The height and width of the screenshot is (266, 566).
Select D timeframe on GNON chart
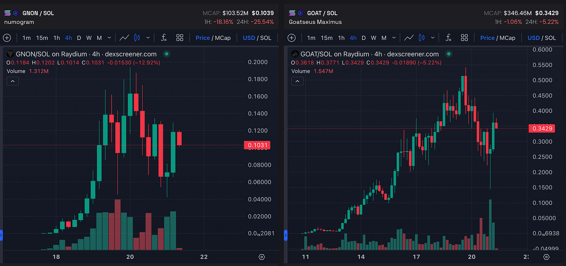79,38
